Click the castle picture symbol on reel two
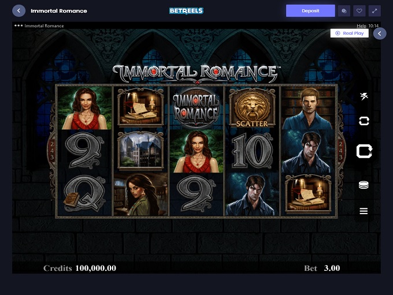 [x=140, y=151]
